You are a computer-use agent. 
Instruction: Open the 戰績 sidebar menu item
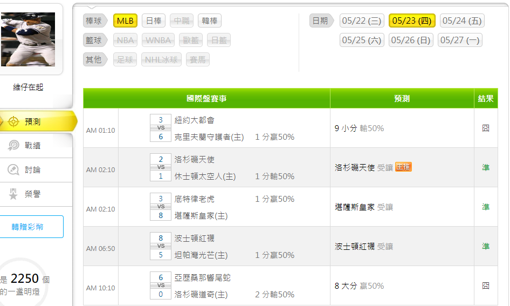tap(36, 146)
